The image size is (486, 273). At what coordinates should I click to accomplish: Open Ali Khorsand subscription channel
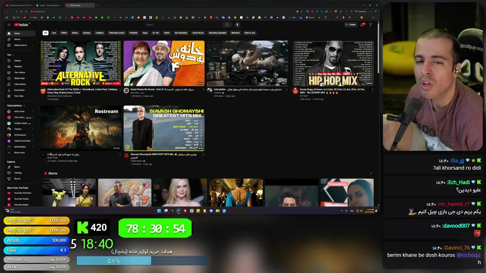coord(20,135)
